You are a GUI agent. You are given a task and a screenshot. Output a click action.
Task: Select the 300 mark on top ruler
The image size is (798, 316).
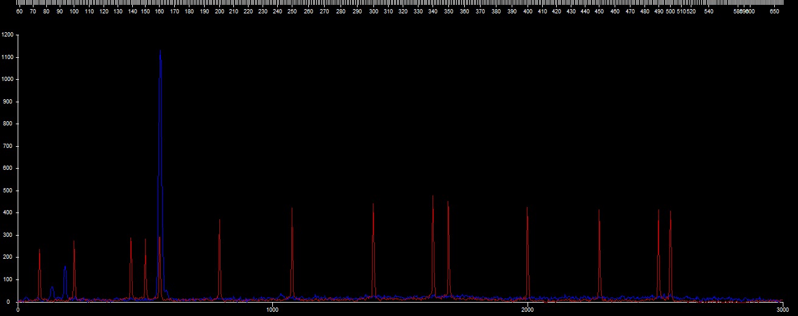[373, 11]
